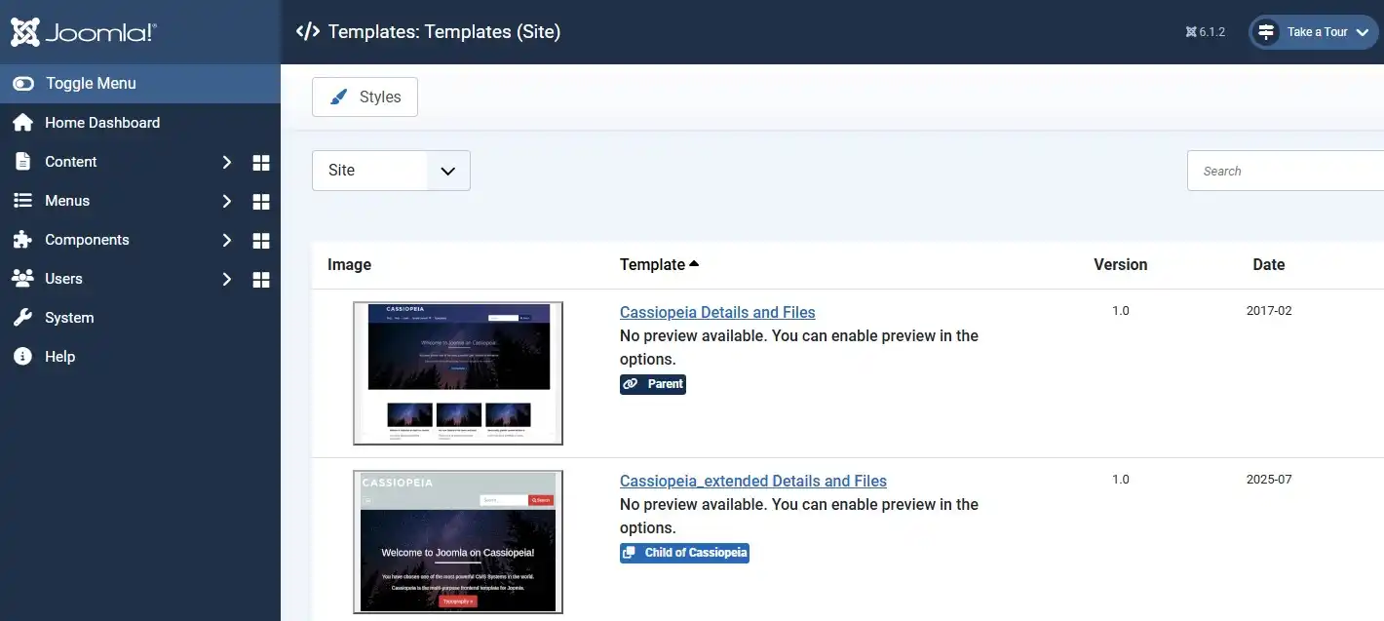Click the Date column header
1384x621 pixels.
point(1269,264)
